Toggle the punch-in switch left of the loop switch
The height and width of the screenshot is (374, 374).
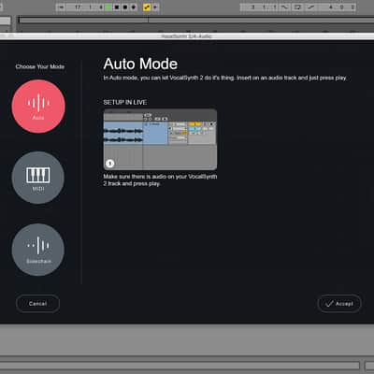click(285, 7)
